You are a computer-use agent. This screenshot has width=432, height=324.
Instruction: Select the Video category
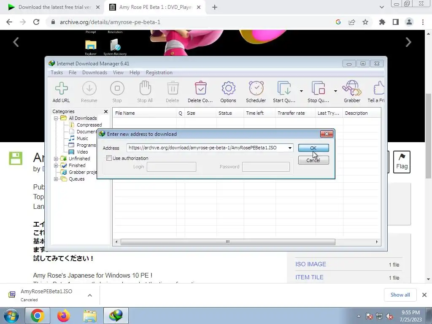[x=82, y=152]
